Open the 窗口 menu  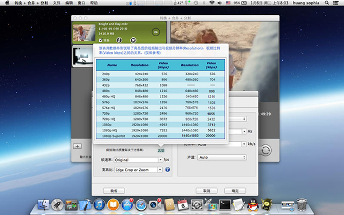[x=81, y=3]
